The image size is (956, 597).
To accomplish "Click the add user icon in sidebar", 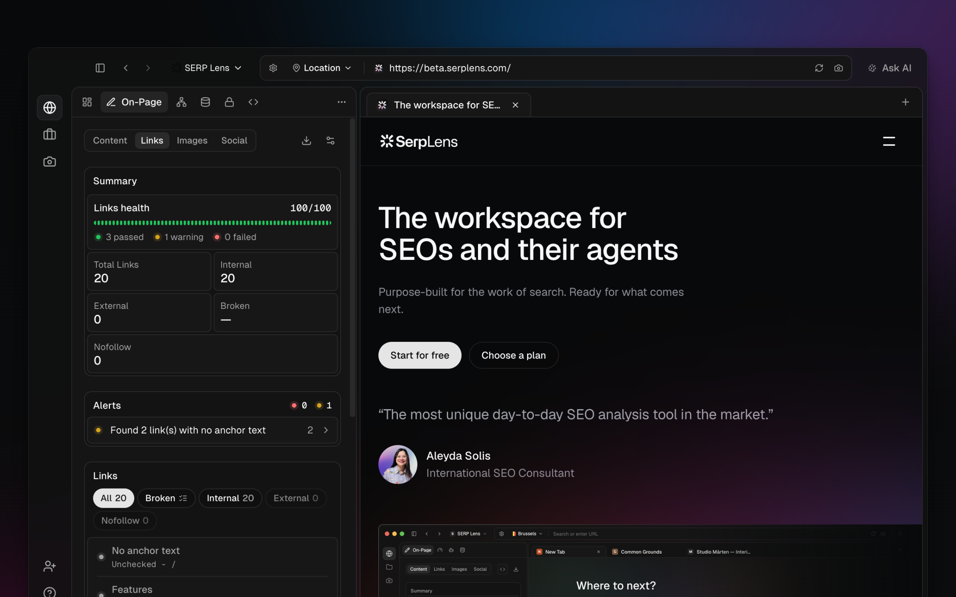I will 50,566.
